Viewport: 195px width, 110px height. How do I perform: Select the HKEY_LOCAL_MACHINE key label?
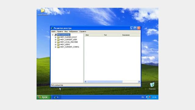[69, 42]
